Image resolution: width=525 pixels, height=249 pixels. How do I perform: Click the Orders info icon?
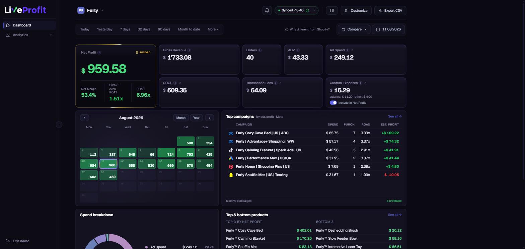click(x=260, y=50)
